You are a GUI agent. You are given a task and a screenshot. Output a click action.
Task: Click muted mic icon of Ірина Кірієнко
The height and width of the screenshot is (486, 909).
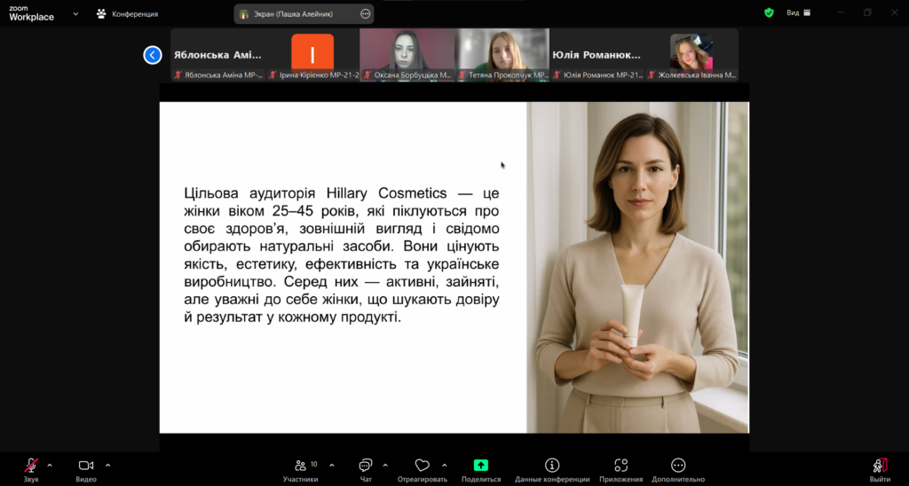(x=273, y=75)
